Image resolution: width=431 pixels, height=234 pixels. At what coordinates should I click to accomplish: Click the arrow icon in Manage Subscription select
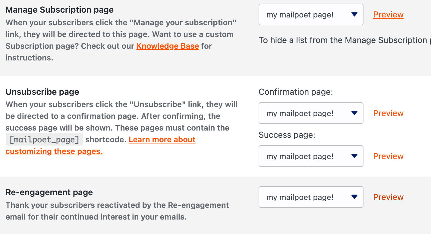coord(354,14)
